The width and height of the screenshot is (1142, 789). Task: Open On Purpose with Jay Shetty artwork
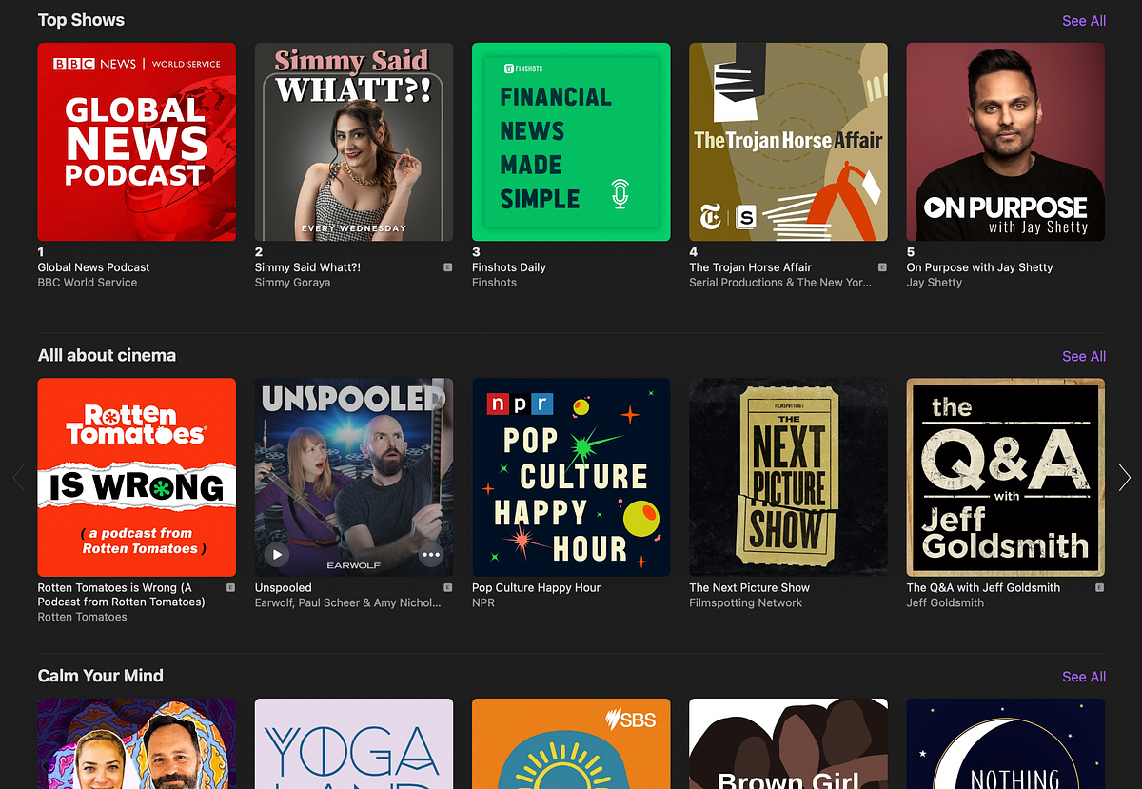(1006, 142)
